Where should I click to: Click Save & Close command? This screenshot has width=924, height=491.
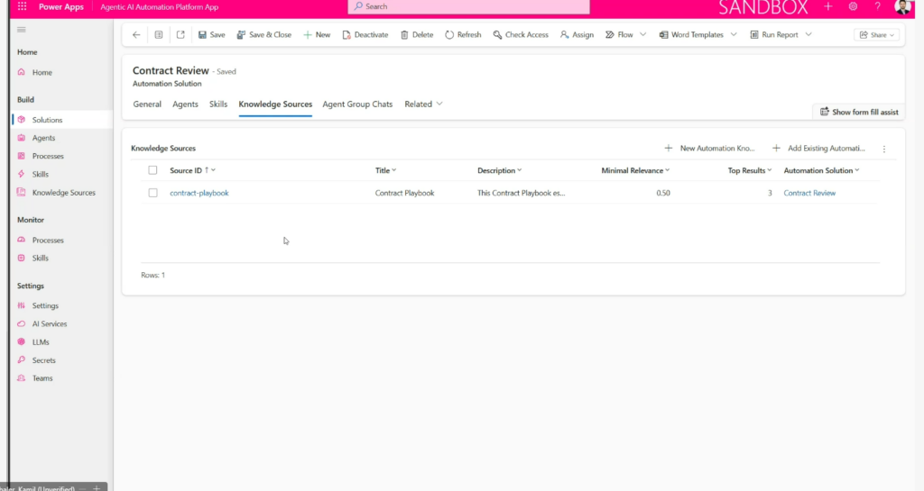point(264,35)
